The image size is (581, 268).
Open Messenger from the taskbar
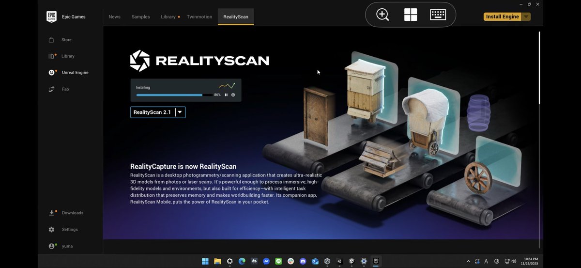pos(266,261)
